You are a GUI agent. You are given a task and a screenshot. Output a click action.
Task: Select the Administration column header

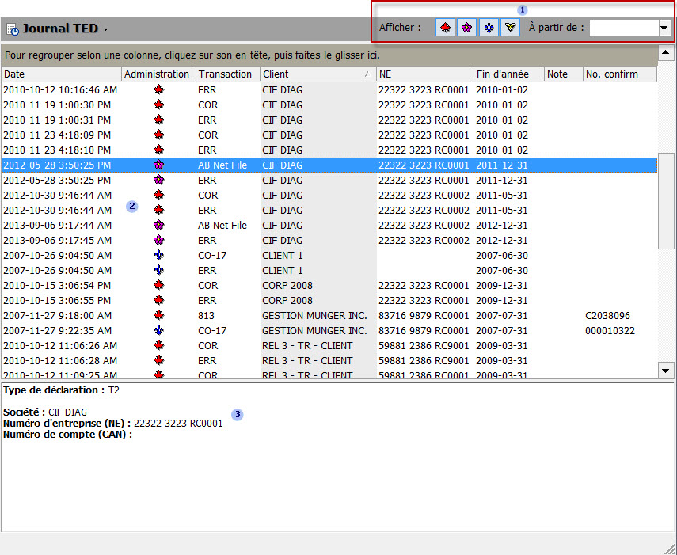pyautogui.click(x=158, y=74)
